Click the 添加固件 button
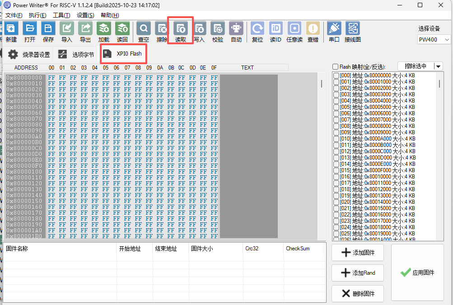 357,253
